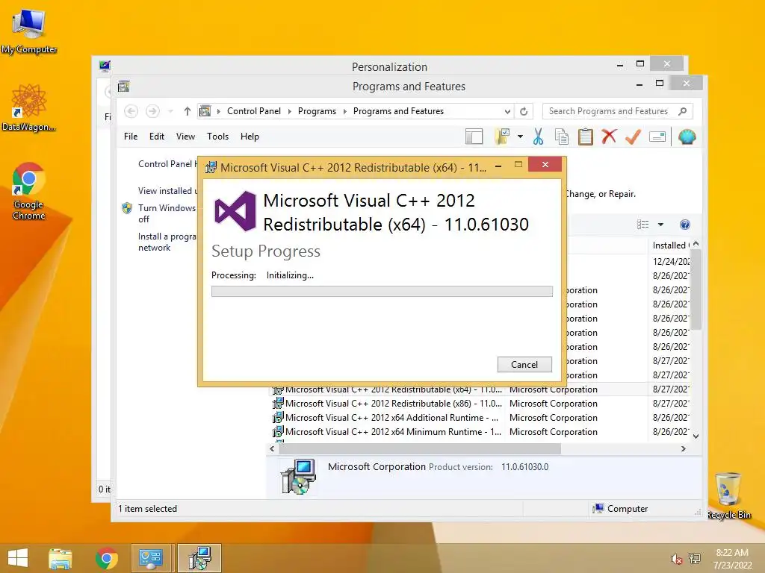Sort by the Installed On column
Image resolution: width=765 pixels, height=573 pixels.
[x=670, y=245]
